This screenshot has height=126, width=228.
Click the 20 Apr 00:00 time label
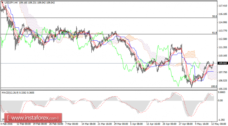click(x=170, y=124)
